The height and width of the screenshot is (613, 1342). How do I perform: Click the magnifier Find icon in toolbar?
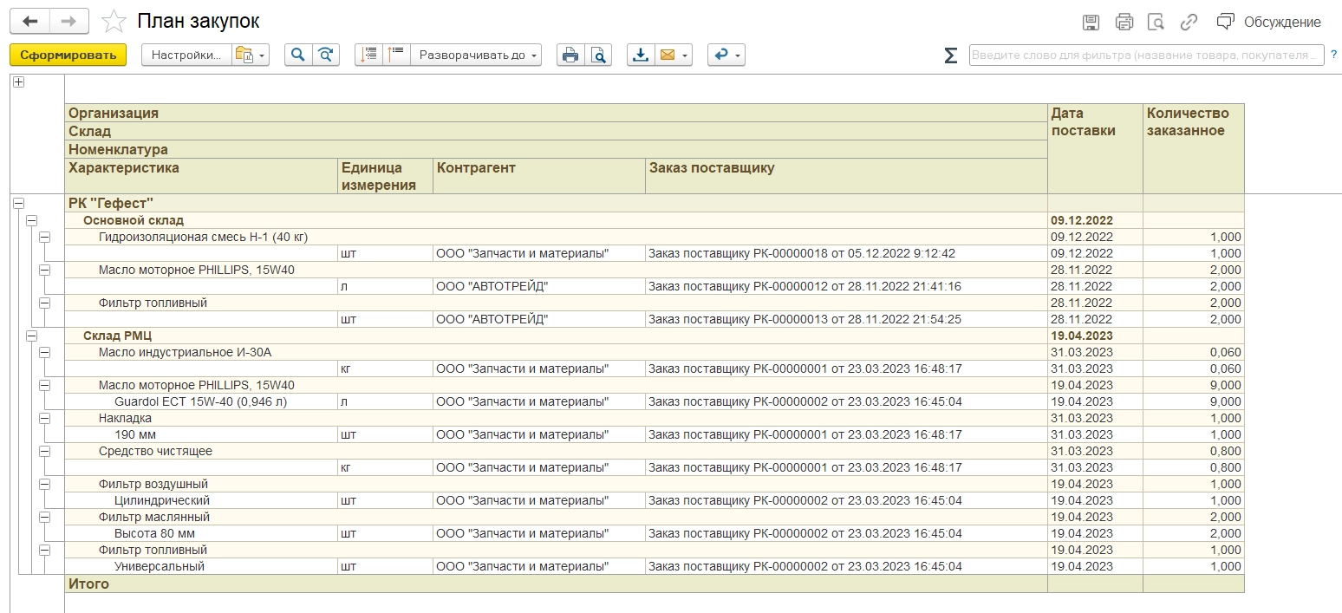[x=297, y=55]
